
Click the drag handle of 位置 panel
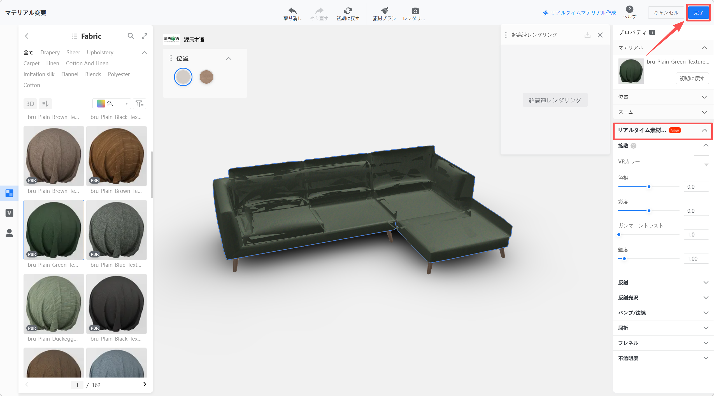click(x=171, y=58)
